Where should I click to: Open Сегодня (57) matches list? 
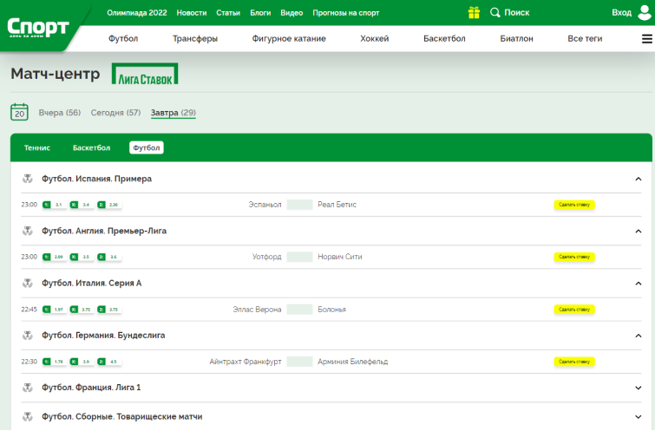[x=115, y=113]
